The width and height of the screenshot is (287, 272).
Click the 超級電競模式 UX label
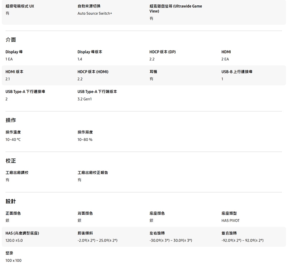tap(20, 6)
